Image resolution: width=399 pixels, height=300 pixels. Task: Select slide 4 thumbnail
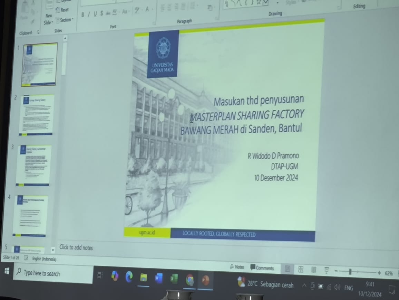30,216
